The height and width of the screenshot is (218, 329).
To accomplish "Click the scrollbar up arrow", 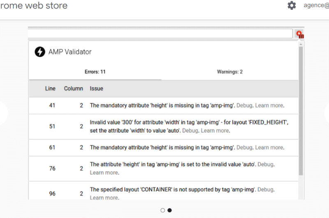I will [x=301, y=44].
